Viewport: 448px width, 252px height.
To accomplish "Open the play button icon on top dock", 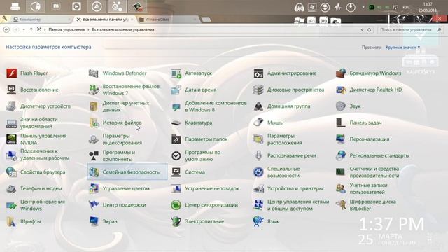I will pyautogui.click(x=76, y=6).
